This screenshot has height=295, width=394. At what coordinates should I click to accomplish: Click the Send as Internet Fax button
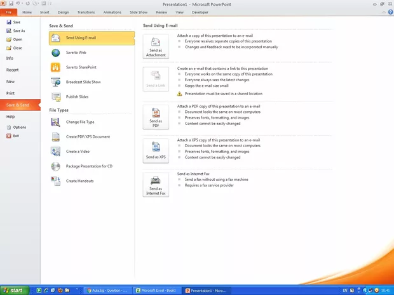coord(156,184)
